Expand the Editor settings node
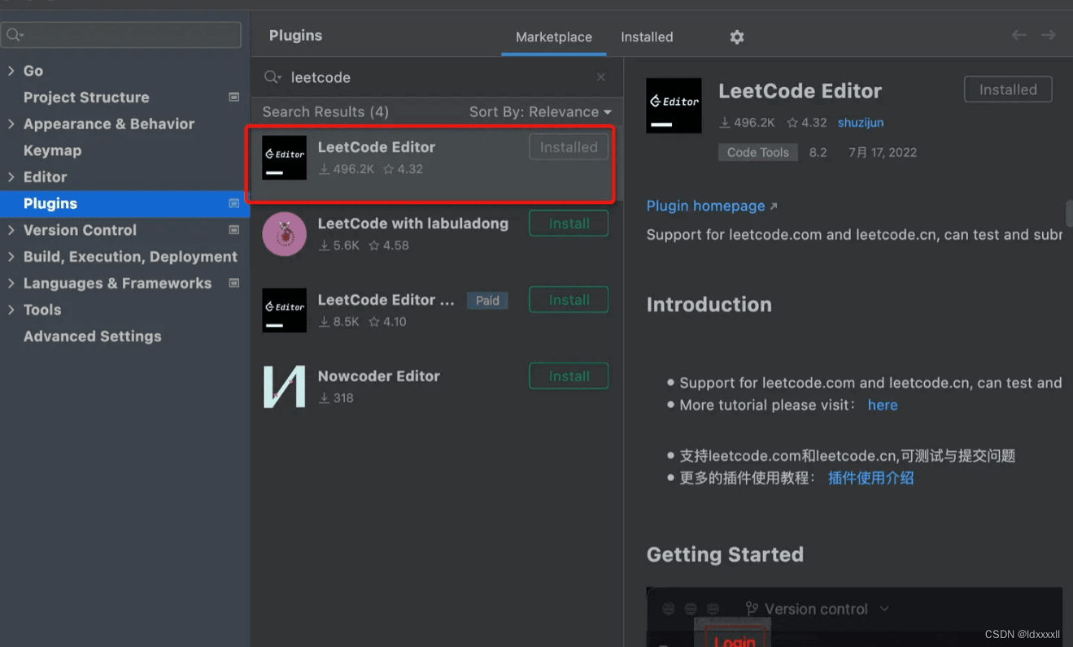This screenshot has height=647, width=1073. click(x=11, y=176)
